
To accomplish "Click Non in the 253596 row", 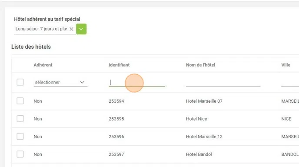I will point(38,137).
